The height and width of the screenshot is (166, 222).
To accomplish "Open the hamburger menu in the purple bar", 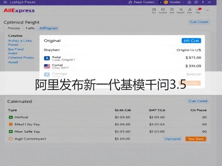I will point(5,2).
